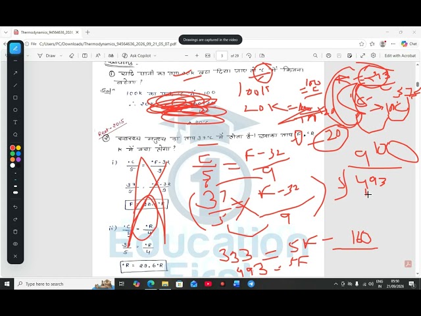Open the browser profile avatar

coord(383,44)
